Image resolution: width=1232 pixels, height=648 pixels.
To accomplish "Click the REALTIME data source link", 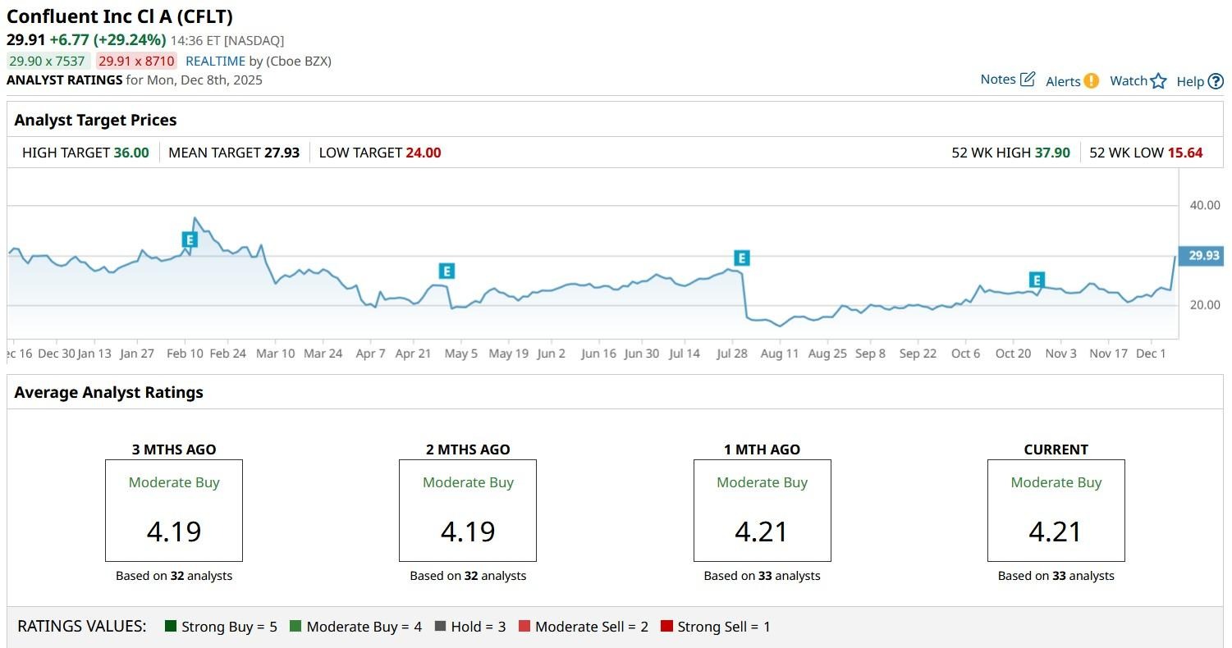I will coord(215,61).
